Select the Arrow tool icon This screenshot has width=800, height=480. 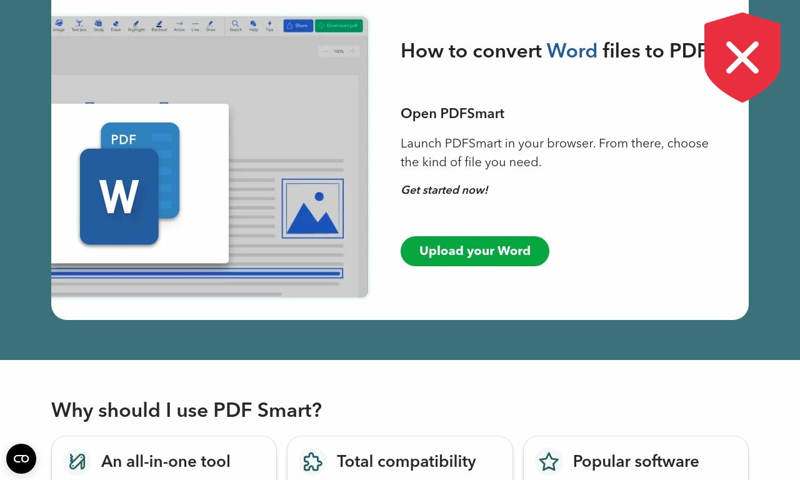tap(179, 25)
